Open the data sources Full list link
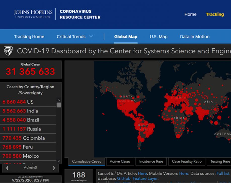 pos(223,173)
